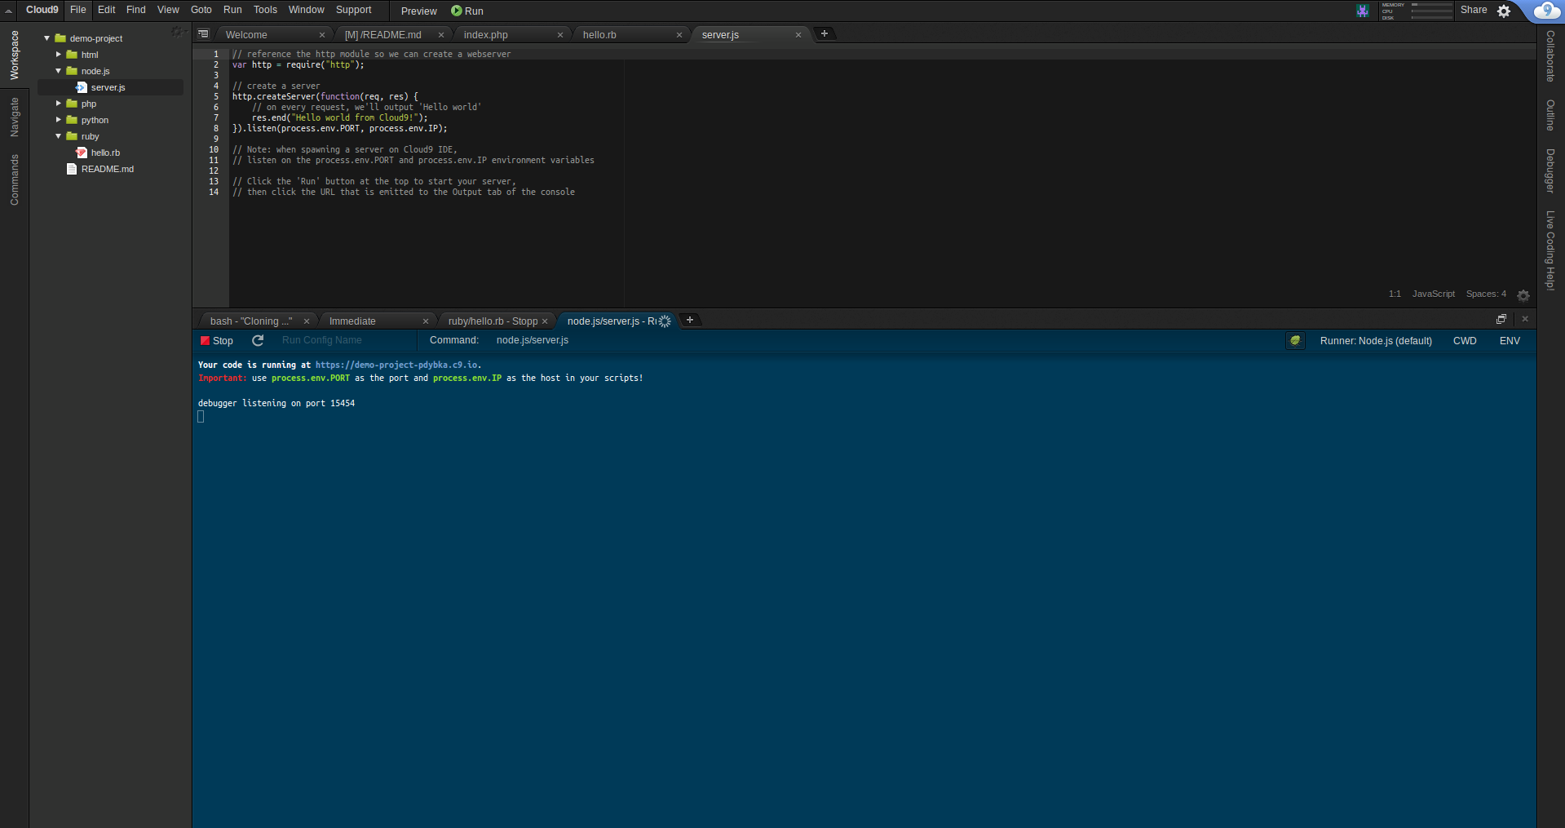Collapse the ruby folder
Viewport: 1565px width, 828px height.
59,136
